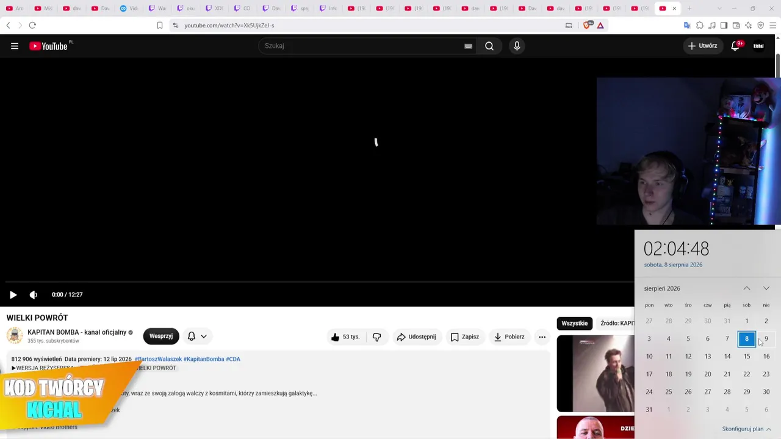Switch to the XDI Twitch tab

(x=215, y=9)
